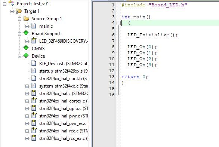This screenshot has height=147, width=219.
Task: Select the Device component label
Action: pos(38,56)
